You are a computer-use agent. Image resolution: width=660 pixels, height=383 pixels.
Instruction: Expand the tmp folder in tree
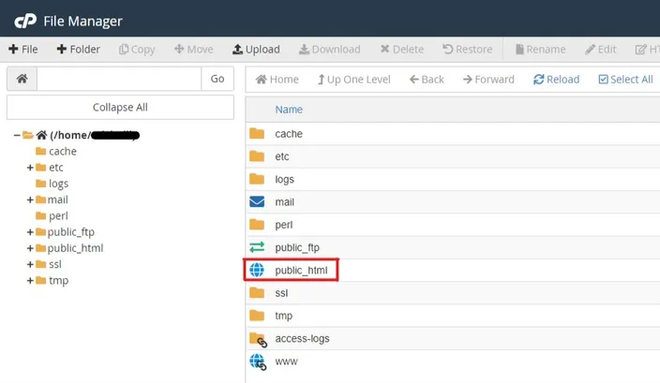30,280
